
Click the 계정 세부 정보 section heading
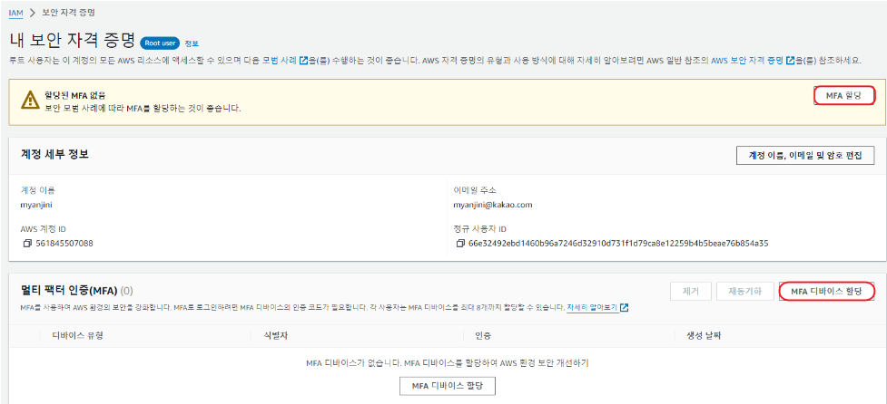[54, 154]
